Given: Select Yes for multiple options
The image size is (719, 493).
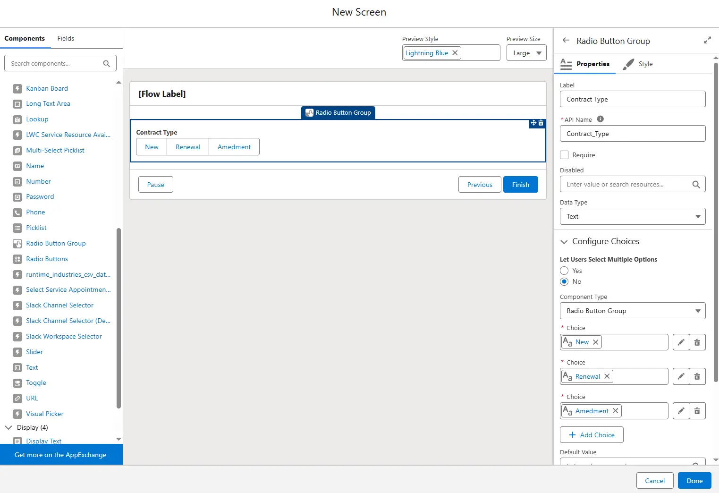Looking at the screenshot, I should coord(564,271).
